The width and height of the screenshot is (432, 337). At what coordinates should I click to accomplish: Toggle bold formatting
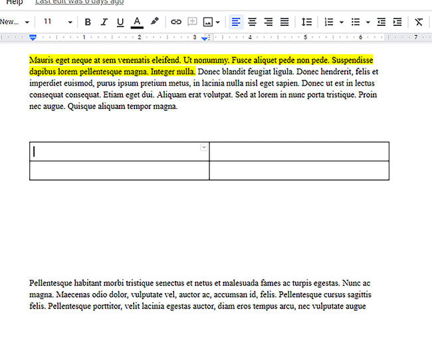88,22
